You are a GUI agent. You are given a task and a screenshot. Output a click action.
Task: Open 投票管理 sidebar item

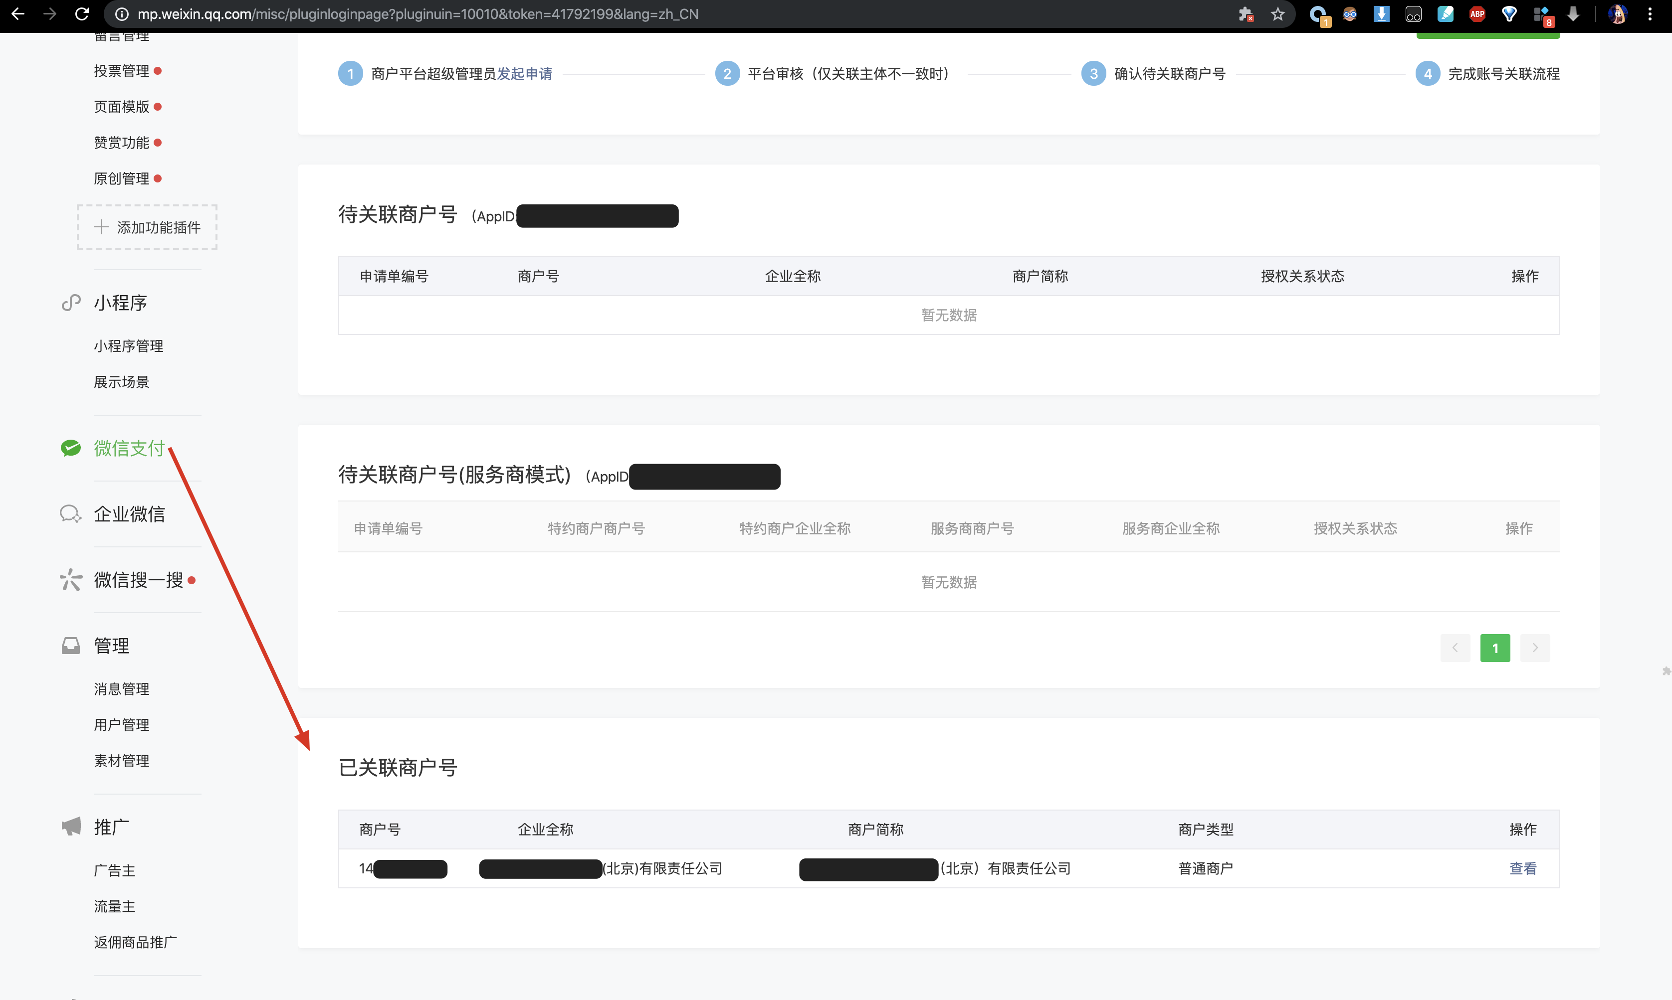pyautogui.click(x=121, y=71)
